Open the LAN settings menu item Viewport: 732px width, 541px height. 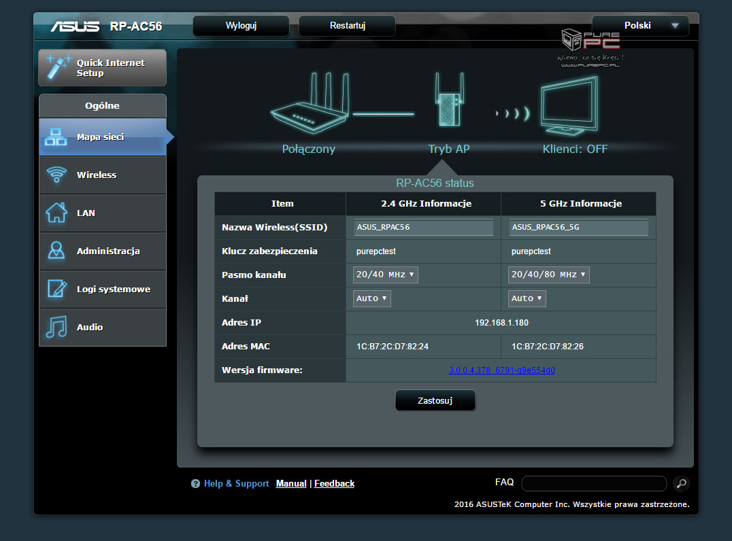pyautogui.click(x=103, y=213)
